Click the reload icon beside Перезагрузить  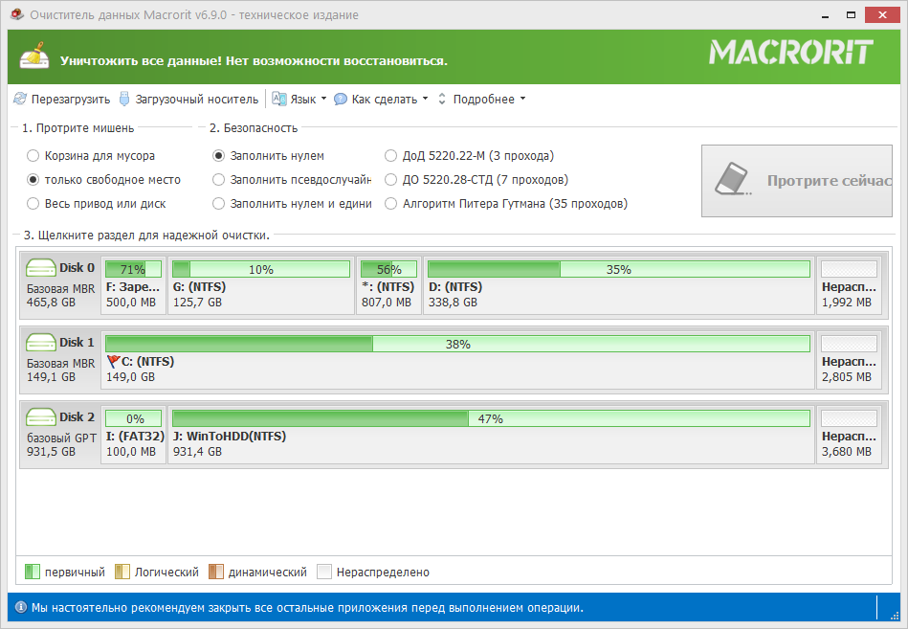[20, 99]
